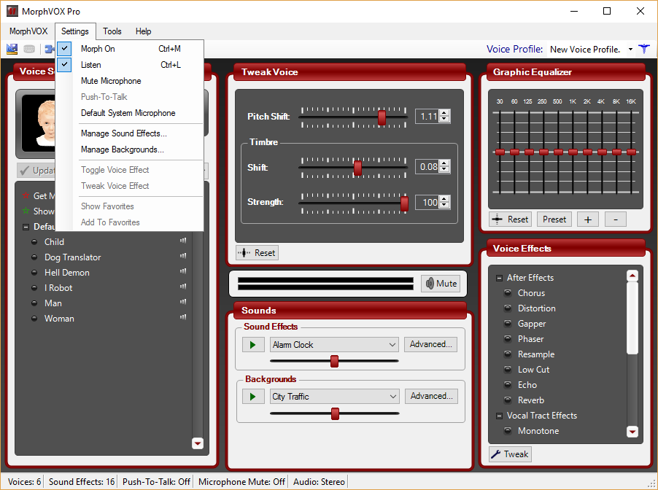
Task: Click the Pitch Shift slider handle
Action: (382, 117)
